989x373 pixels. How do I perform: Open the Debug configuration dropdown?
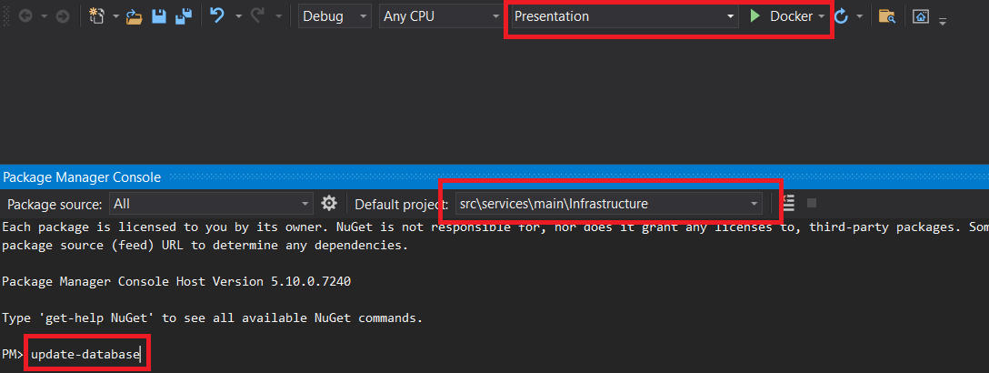[335, 16]
